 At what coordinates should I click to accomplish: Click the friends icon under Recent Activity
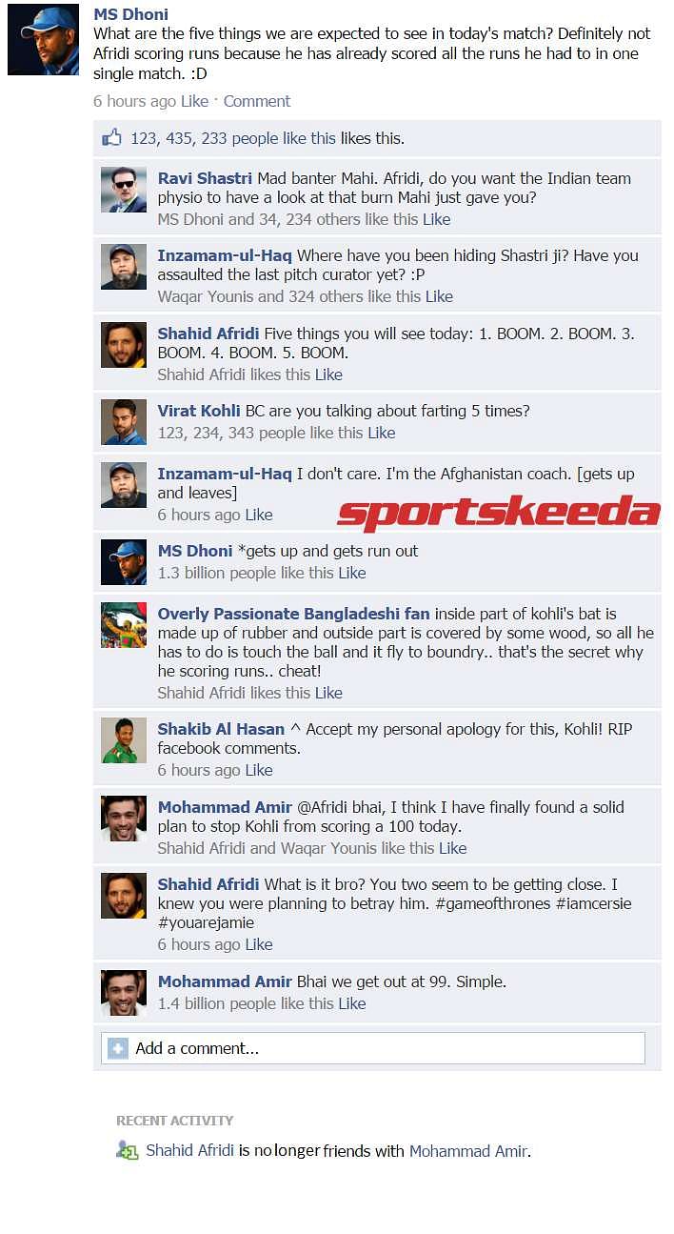[127, 1151]
